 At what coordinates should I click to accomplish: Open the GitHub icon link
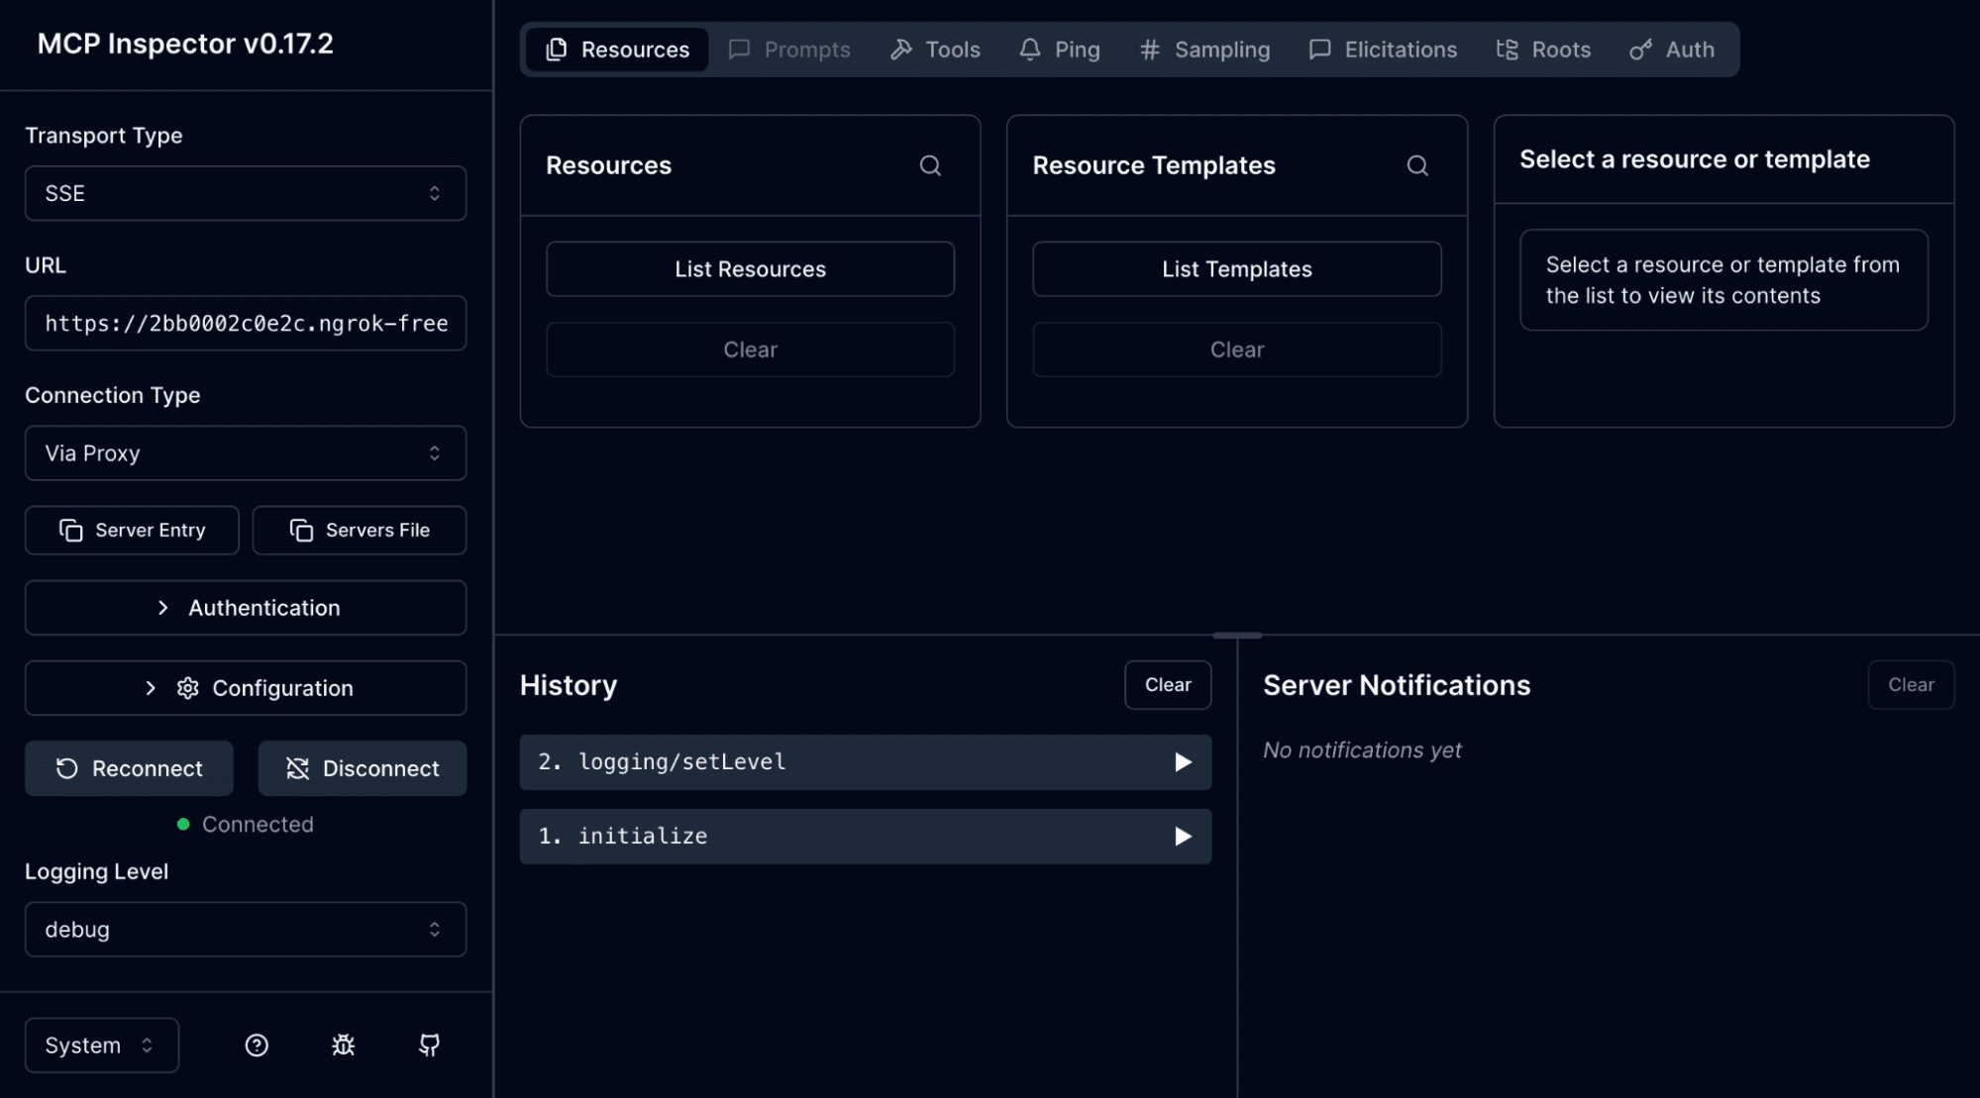[429, 1046]
